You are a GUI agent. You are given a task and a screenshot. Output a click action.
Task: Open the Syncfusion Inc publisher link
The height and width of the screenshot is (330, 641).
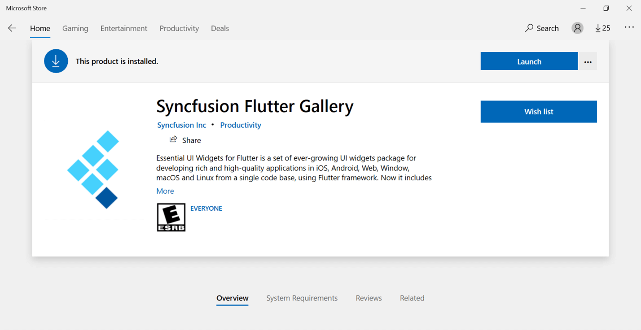tap(181, 125)
